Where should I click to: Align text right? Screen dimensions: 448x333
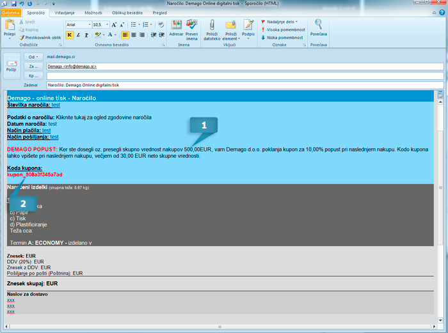pos(142,35)
